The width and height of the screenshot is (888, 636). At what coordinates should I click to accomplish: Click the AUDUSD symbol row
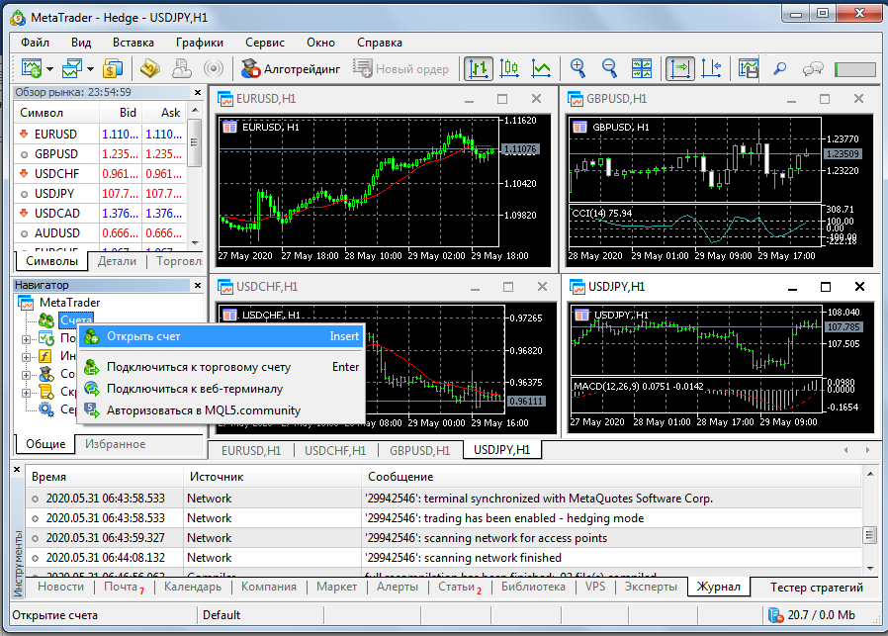click(x=100, y=233)
